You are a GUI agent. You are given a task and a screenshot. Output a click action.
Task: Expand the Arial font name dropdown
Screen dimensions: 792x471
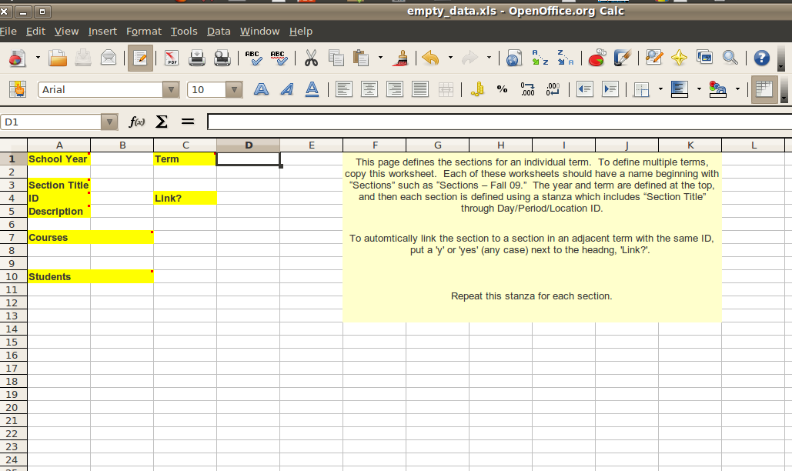[x=171, y=90]
